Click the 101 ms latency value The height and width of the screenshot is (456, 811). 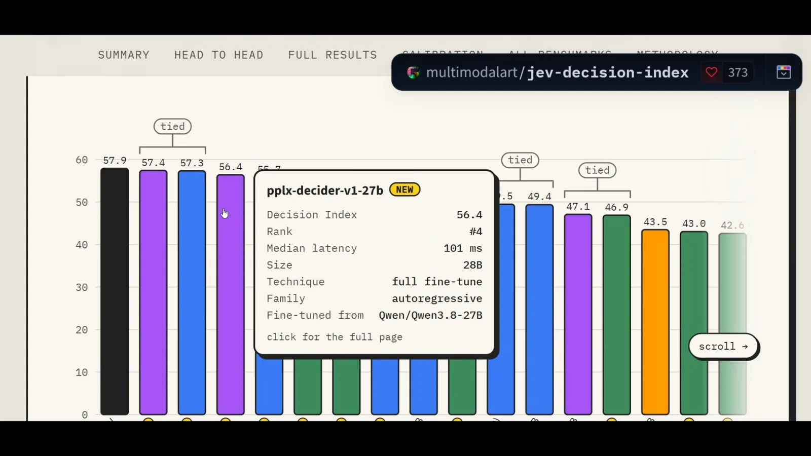[x=463, y=248]
